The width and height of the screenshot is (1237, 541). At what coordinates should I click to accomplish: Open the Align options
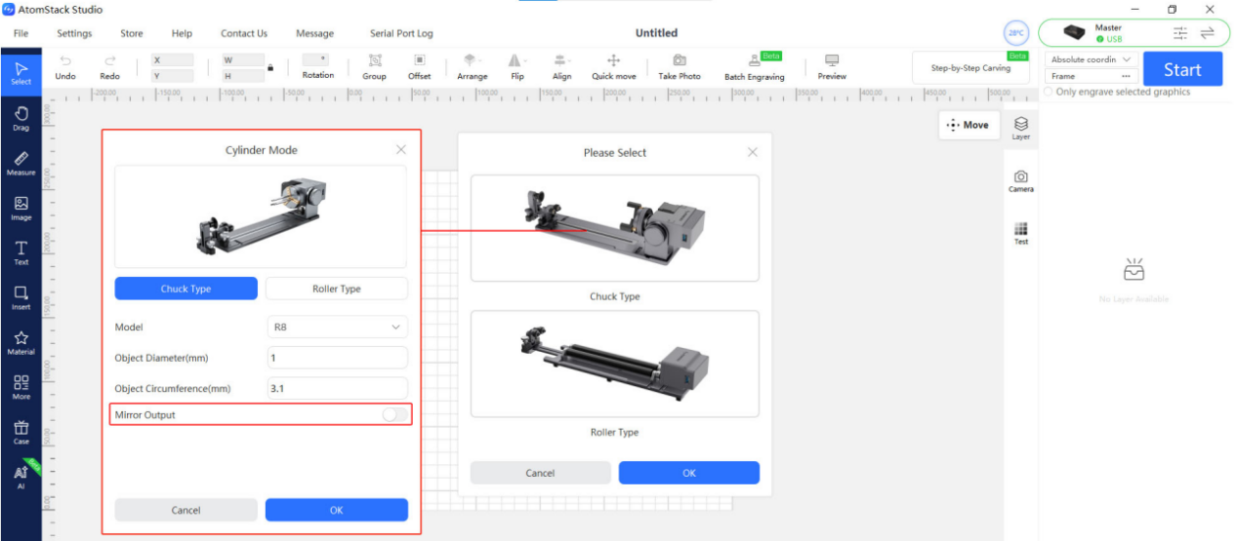point(561,67)
